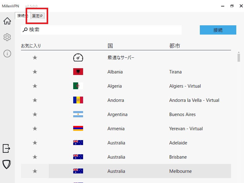This screenshot has height=183, width=244.
Task: Toggle favorite star for Albania Tirana
Action: point(35,72)
